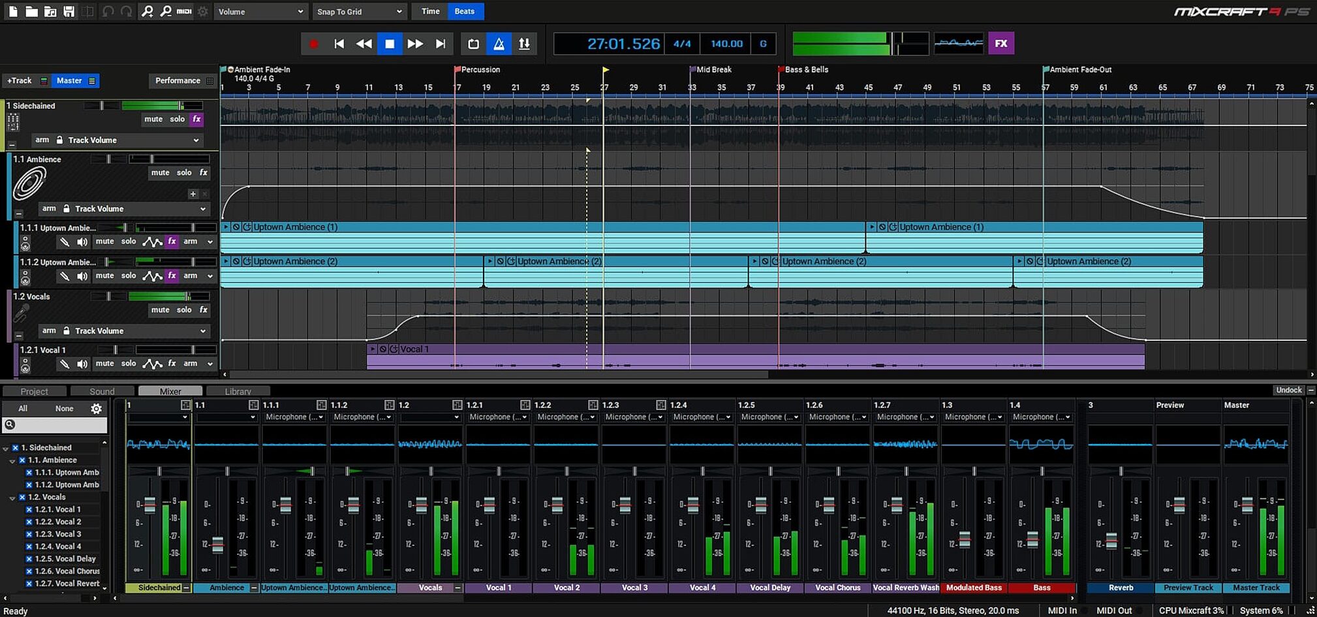This screenshot has height=617, width=1317.
Task: Open mixer settings gear icon
Action: 96,409
